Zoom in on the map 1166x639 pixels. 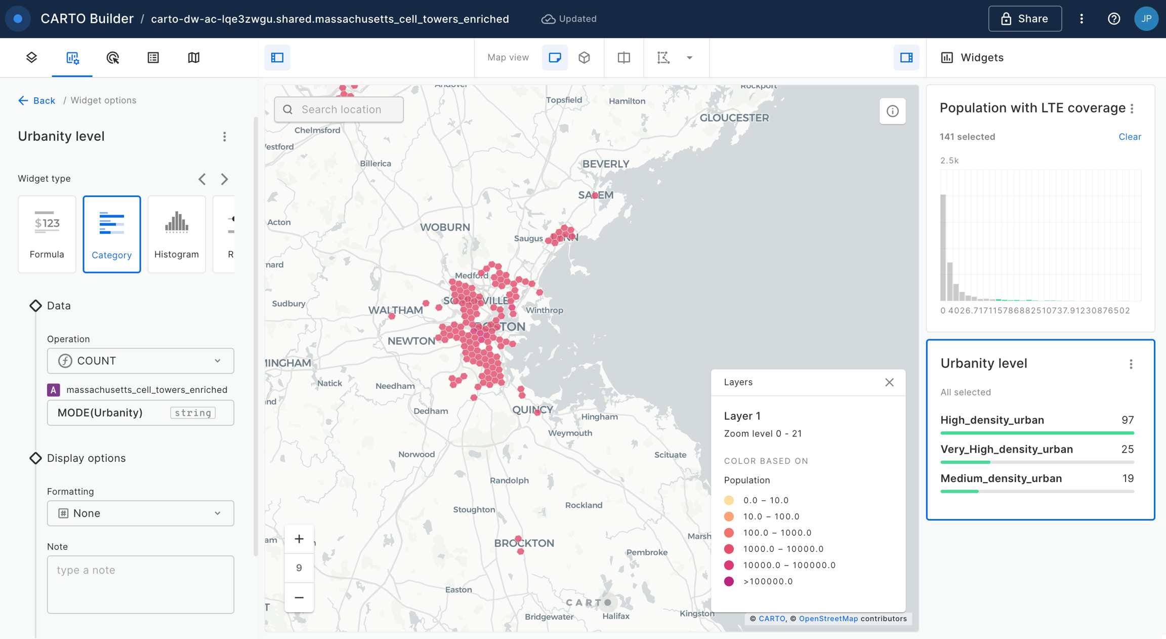tap(299, 539)
